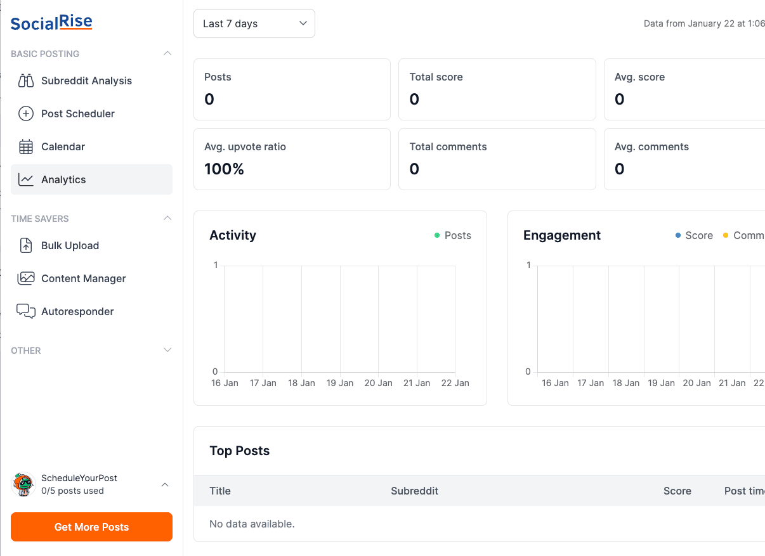765x556 pixels.
Task: Click the 100% upvote ratio value
Action: point(224,169)
